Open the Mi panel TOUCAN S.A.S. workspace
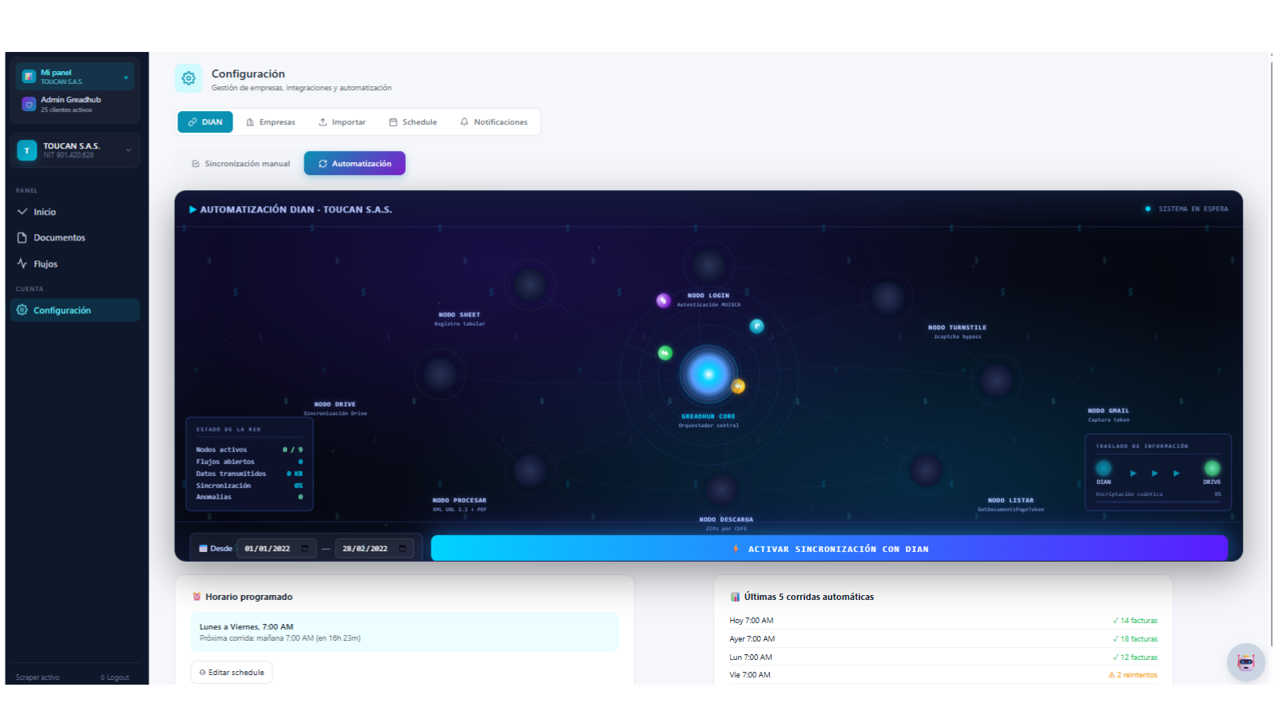The image size is (1278, 719). (75, 77)
